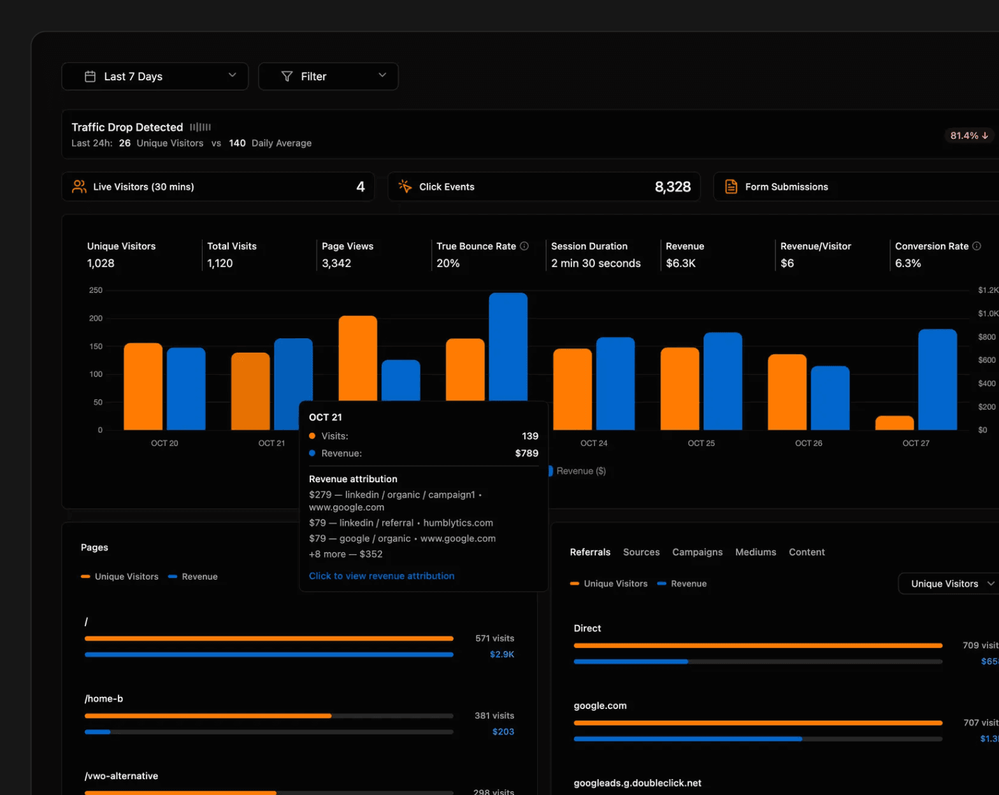Screen dimensions: 999x795
Task: Expand the Filter dropdown
Action: coord(328,76)
